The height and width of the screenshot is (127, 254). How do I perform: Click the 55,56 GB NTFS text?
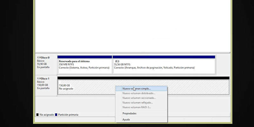tap(122, 64)
